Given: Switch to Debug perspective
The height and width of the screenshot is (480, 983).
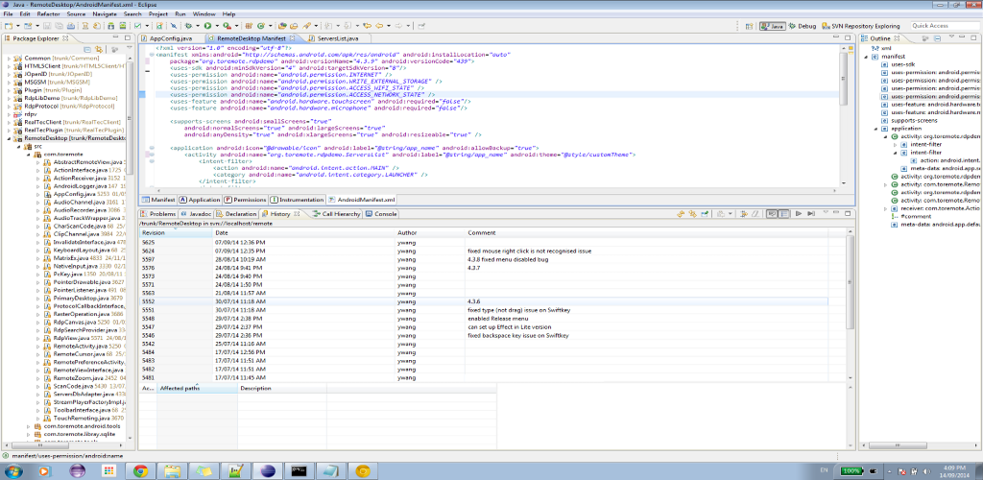Looking at the screenshot, I should click(803, 26).
